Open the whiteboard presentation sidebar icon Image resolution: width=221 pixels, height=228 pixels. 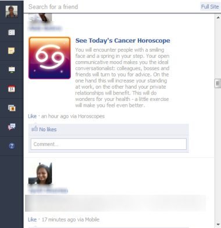tap(12, 69)
